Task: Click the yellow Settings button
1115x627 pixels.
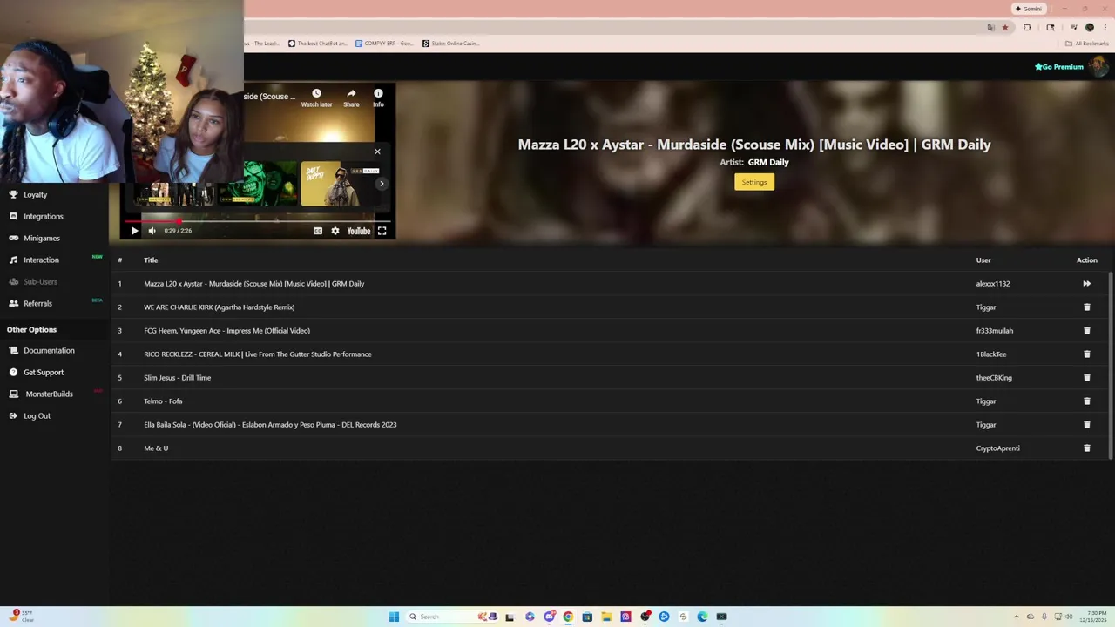Action: pyautogui.click(x=754, y=182)
